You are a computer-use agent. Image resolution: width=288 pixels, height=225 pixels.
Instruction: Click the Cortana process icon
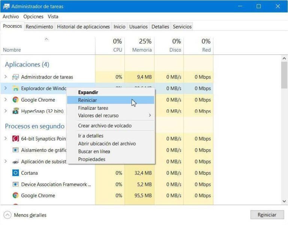15,173
